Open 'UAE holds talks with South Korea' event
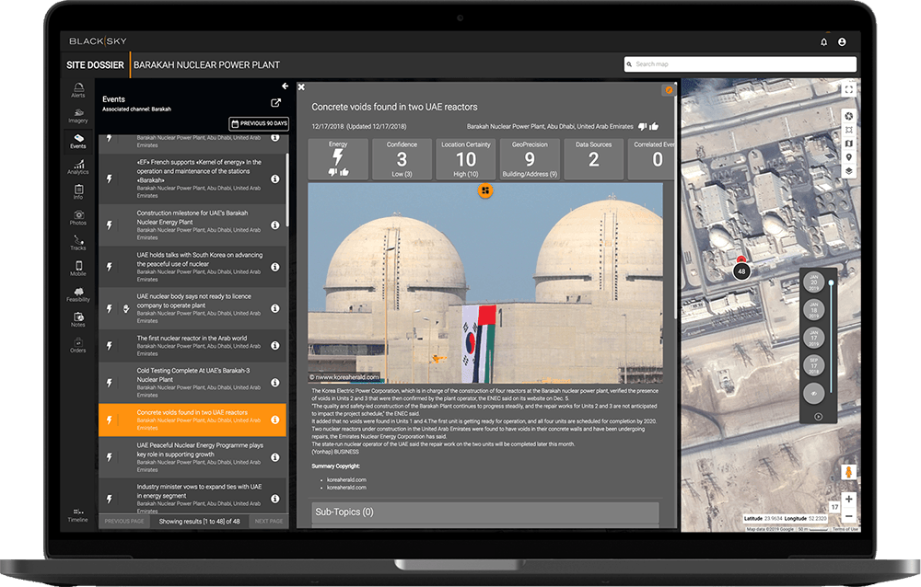The height and width of the screenshot is (587, 921). click(192, 267)
